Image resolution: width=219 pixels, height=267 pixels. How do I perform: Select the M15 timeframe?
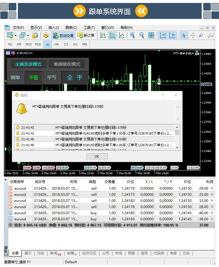click(x=29, y=44)
